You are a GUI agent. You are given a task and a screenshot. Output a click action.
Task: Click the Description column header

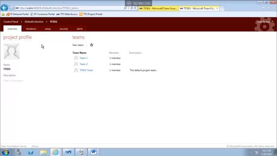[135, 53]
